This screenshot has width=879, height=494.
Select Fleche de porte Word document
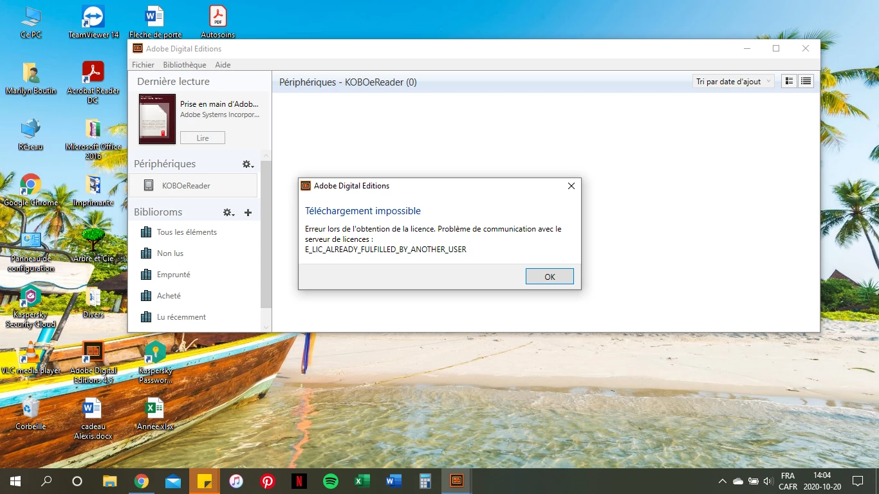[x=155, y=22]
